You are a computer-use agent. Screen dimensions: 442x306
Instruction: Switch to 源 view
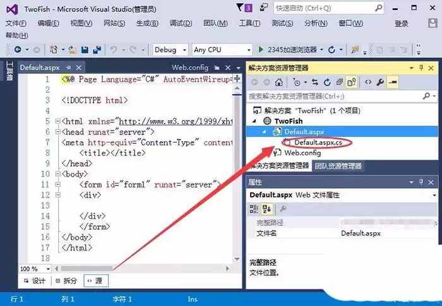[x=96, y=281]
